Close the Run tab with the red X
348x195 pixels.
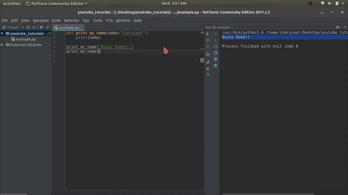coord(208,69)
